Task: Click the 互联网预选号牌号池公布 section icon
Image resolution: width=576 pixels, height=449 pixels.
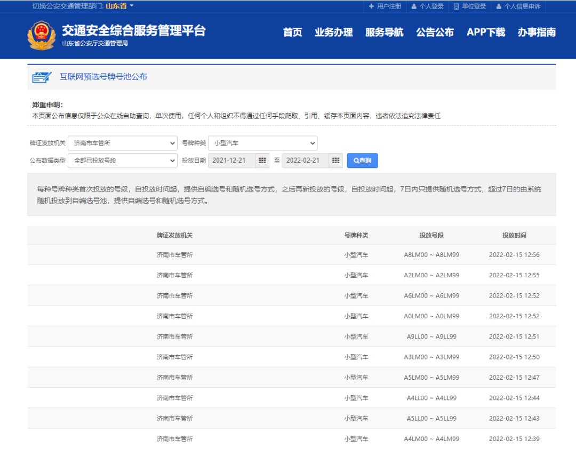Action: pyautogui.click(x=42, y=77)
